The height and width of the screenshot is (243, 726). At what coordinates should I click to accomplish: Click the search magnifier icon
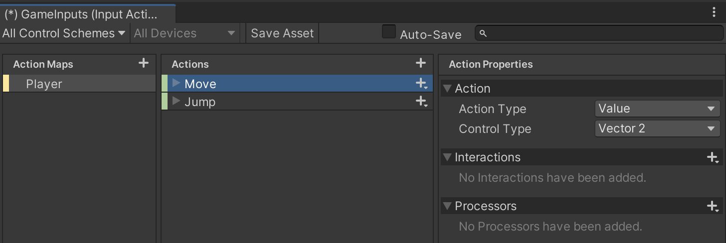pos(483,33)
